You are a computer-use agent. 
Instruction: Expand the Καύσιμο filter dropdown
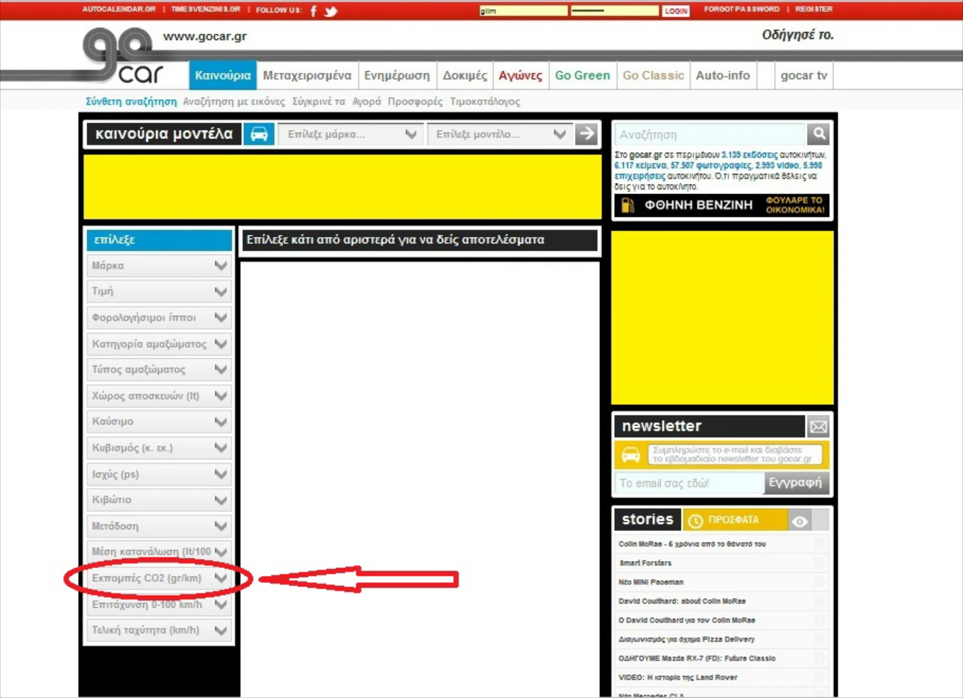pyautogui.click(x=159, y=422)
